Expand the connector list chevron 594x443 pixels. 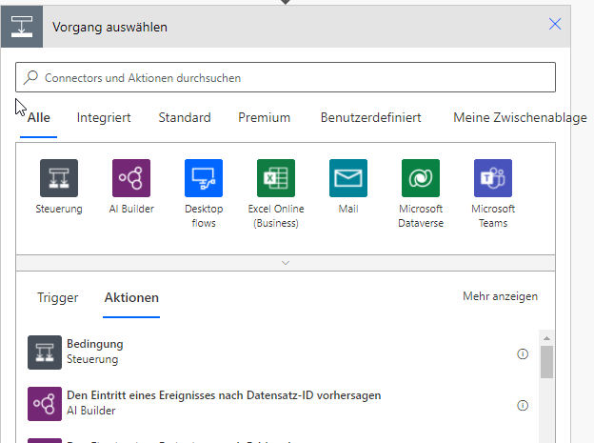pos(286,262)
